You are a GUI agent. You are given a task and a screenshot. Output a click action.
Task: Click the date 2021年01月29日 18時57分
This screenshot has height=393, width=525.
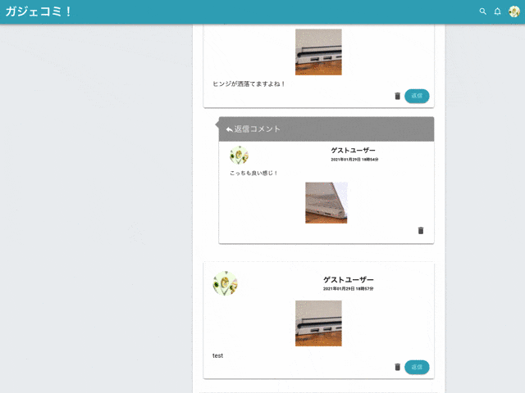348,289
